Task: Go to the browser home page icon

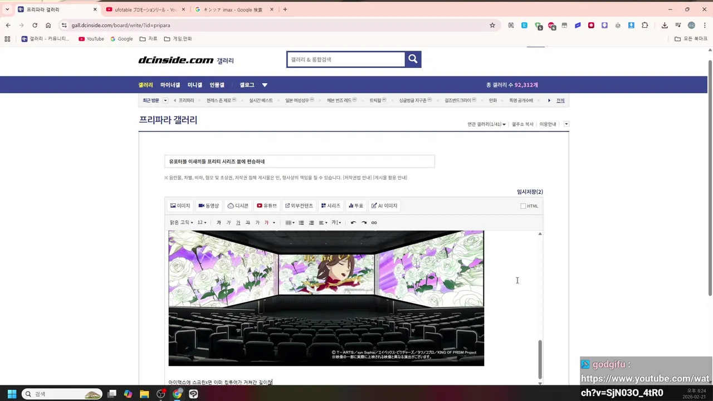Action: click(48, 25)
